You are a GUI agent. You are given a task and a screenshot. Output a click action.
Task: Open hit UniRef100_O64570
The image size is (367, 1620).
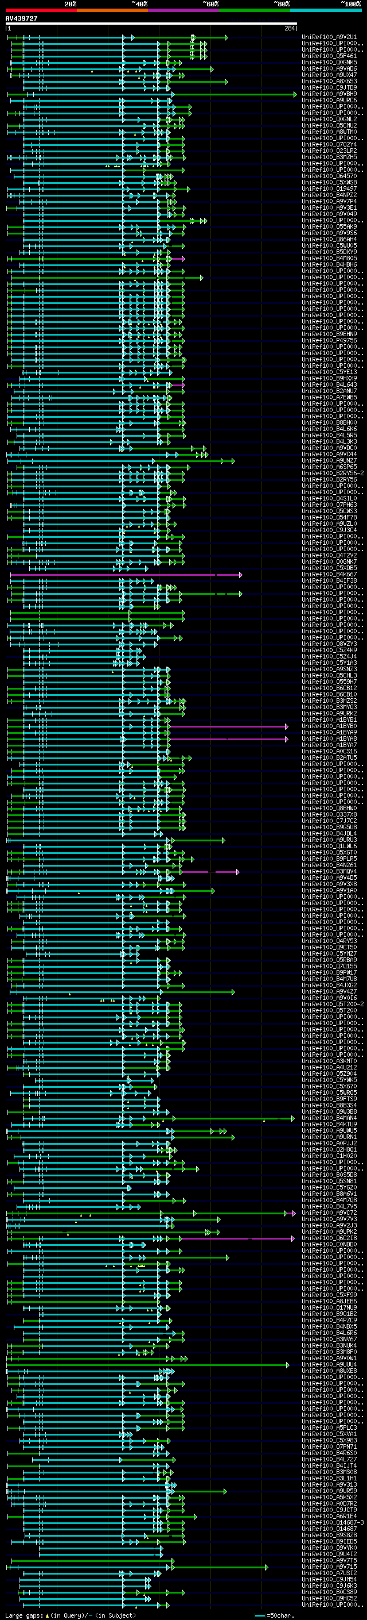329,176
